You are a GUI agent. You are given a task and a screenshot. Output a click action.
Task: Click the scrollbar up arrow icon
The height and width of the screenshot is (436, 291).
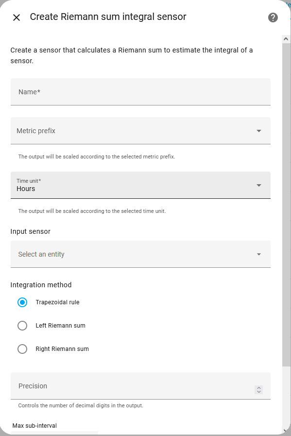coord(286,38)
